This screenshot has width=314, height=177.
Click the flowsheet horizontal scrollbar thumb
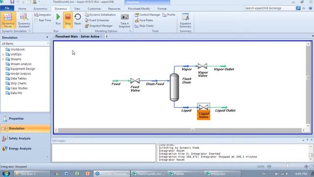(x=192, y=130)
